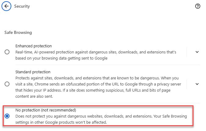Click 'Does not protect you against dangerous' line

point(101,116)
